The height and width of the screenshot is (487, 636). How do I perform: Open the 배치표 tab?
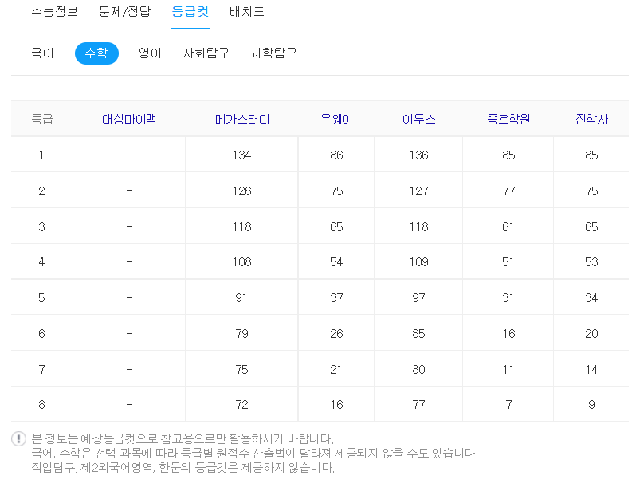click(246, 11)
